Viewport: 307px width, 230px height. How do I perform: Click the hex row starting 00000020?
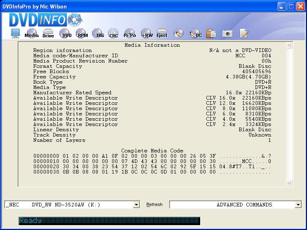click(x=152, y=166)
